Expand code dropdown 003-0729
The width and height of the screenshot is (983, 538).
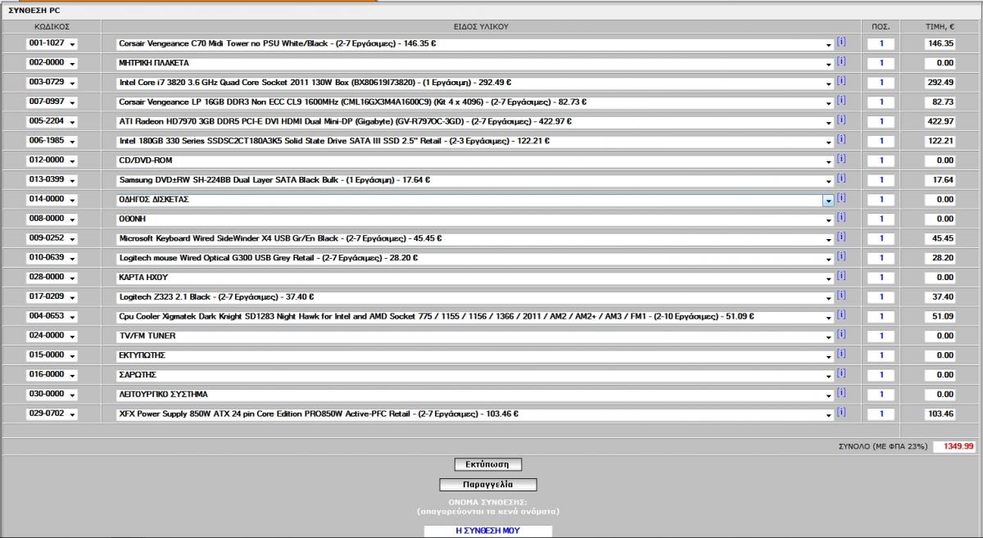tap(51, 83)
